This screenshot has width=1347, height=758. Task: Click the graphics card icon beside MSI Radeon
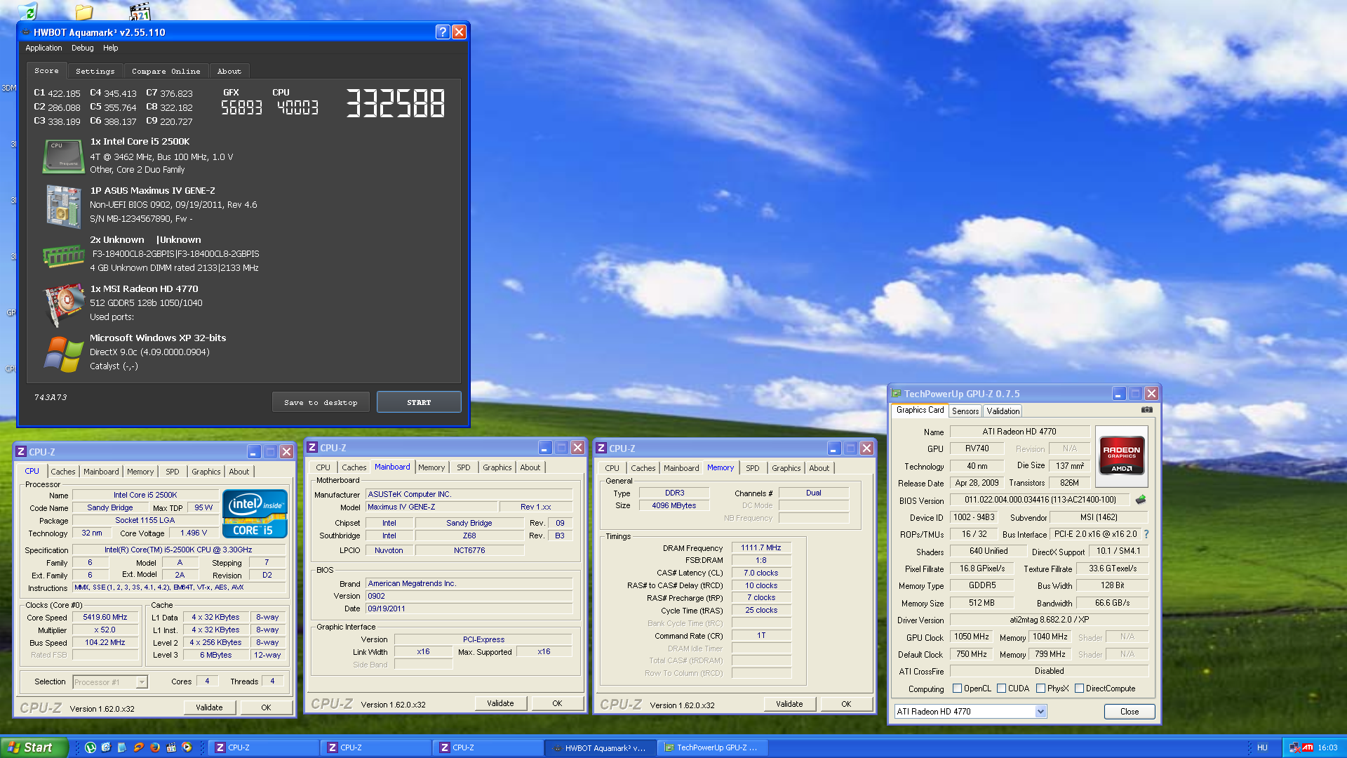point(63,305)
